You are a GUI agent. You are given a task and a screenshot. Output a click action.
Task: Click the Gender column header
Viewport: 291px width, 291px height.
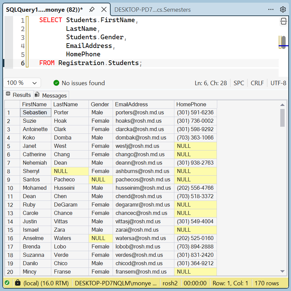(101, 104)
